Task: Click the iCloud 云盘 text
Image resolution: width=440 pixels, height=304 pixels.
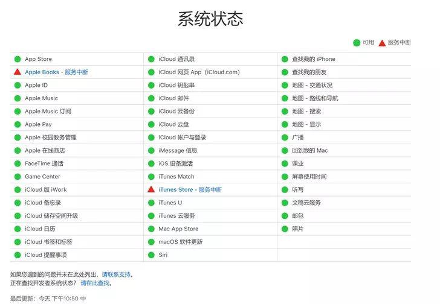Action: click(173, 124)
